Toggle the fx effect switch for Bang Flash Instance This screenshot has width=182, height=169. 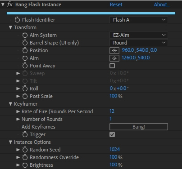[x=9, y=4]
